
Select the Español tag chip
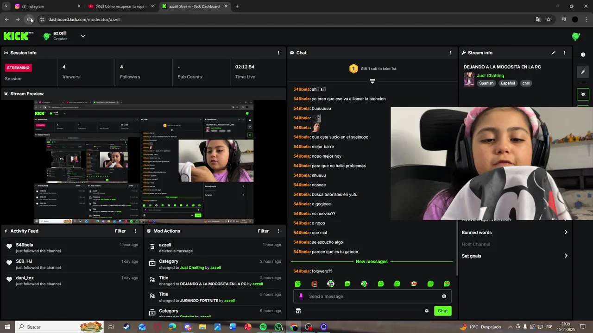[x=508, y=83]
